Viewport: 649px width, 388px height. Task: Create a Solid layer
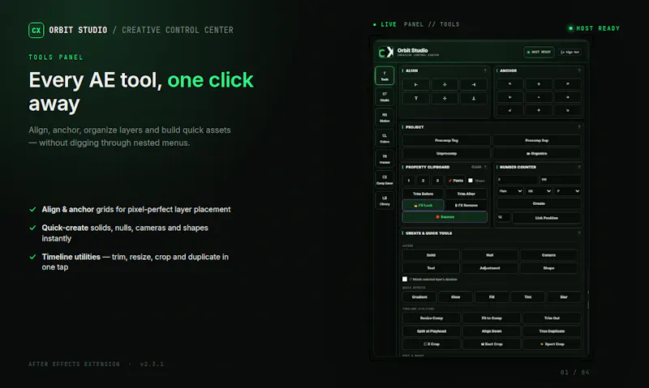click(431, 255)
